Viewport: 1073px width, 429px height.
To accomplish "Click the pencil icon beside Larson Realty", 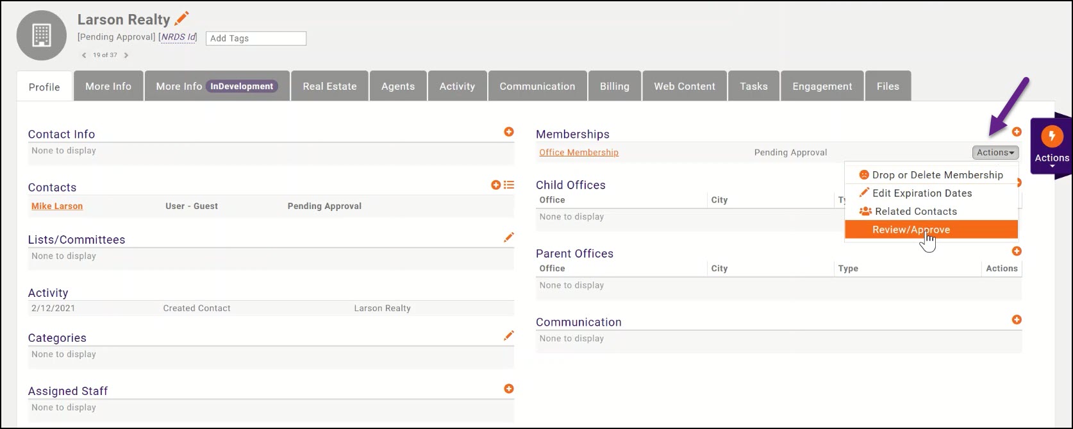I will 182,19.
